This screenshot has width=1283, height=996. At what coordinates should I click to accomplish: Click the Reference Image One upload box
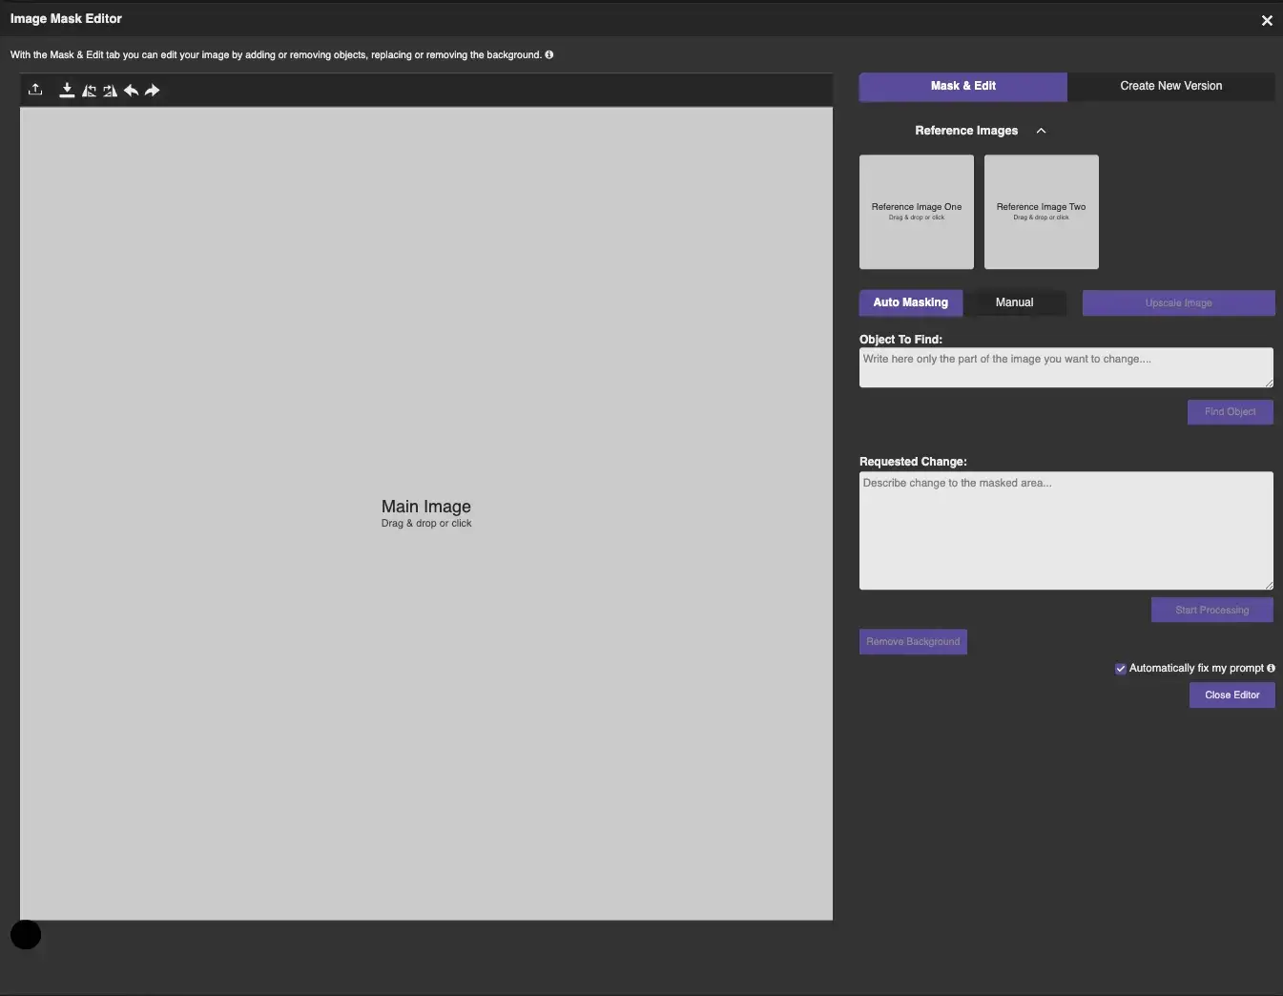pos(916,212)
